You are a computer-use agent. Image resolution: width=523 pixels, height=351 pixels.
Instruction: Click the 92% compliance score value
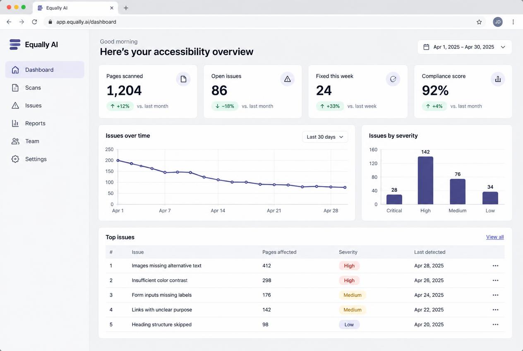(435, 91)
